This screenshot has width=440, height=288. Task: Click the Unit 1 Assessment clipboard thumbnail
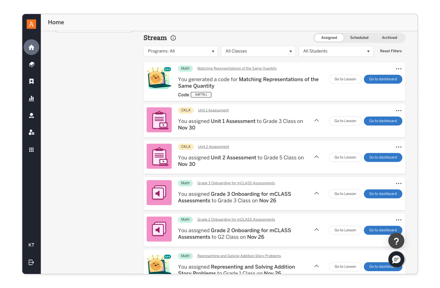(159, 120)
